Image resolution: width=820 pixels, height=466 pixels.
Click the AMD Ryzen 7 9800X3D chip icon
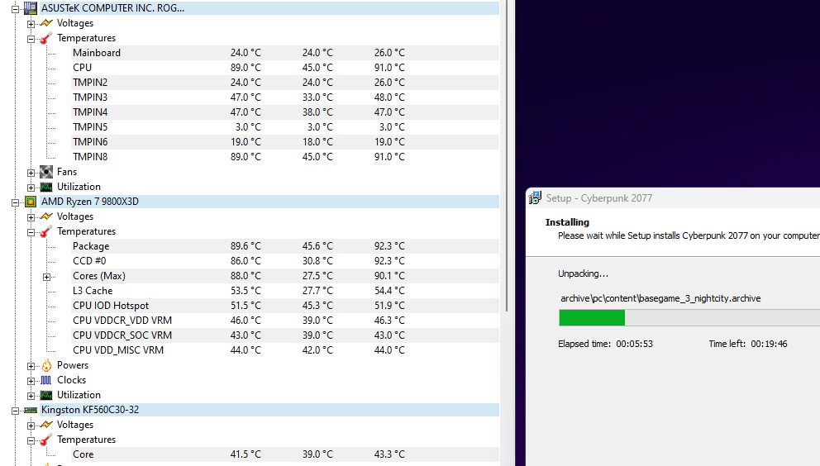pos(31,202)
